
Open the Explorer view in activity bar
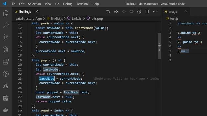(x=6, y=13)
